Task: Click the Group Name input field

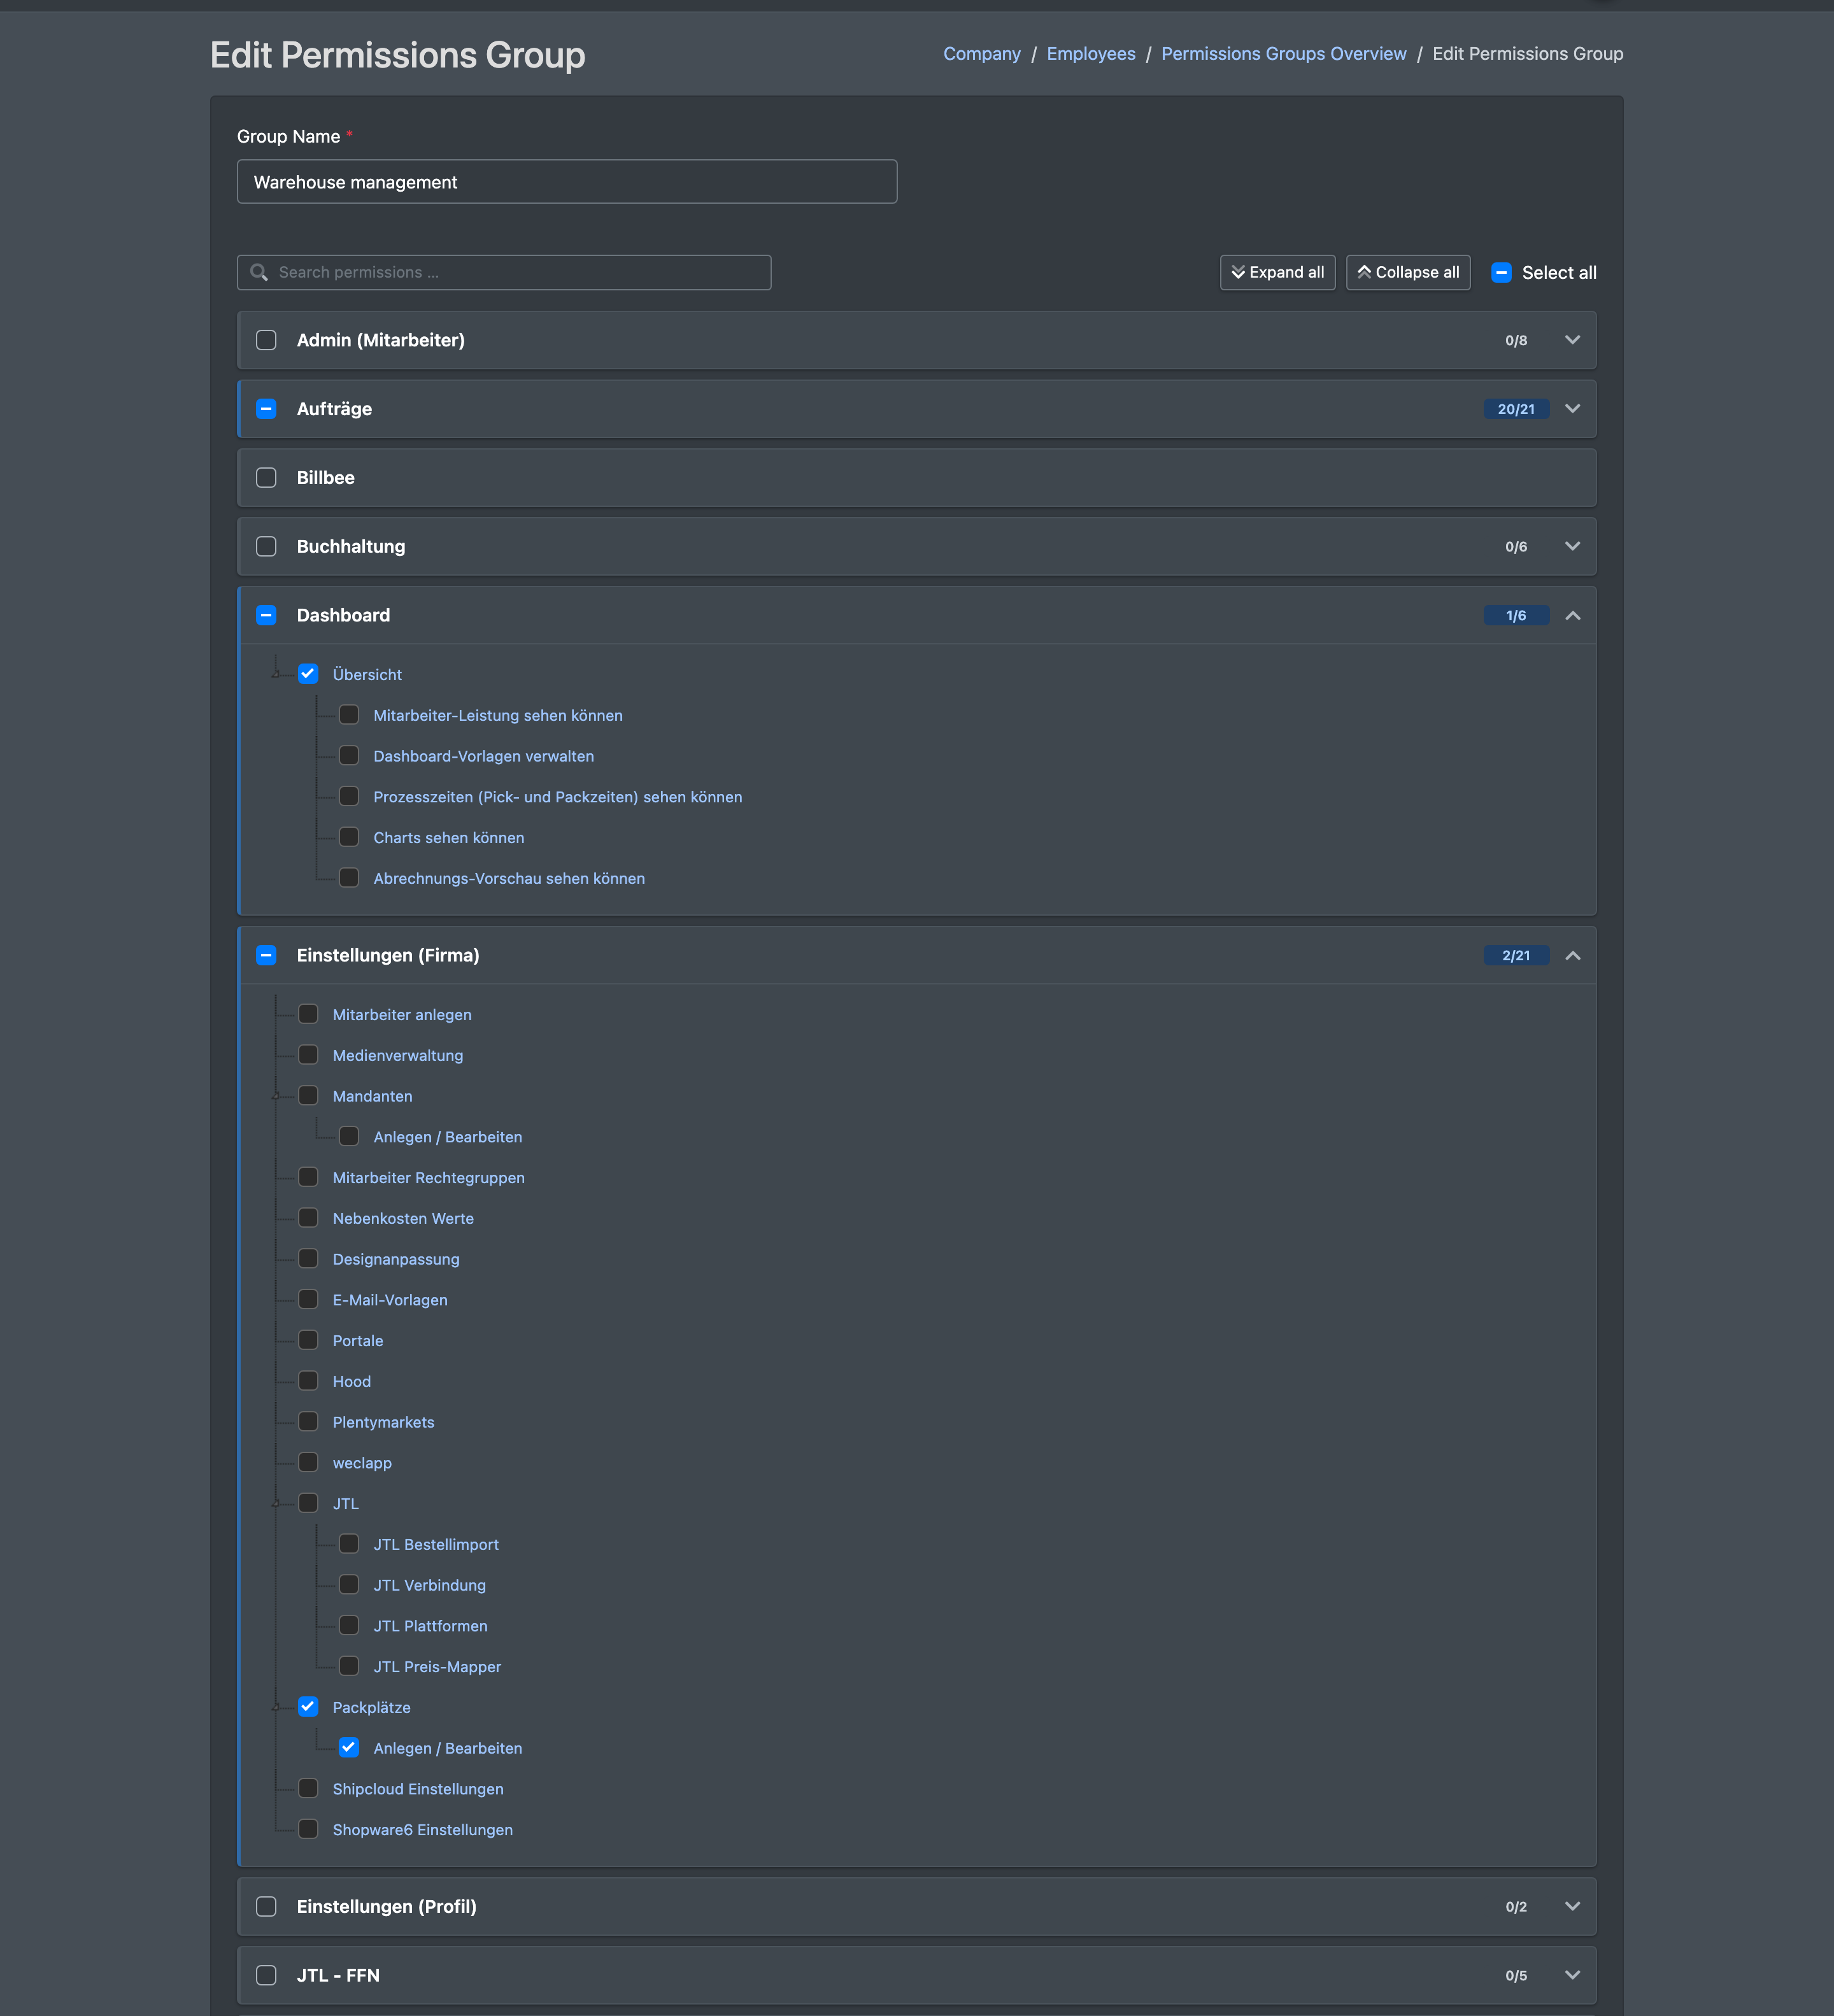Action: tap(567, 182)
